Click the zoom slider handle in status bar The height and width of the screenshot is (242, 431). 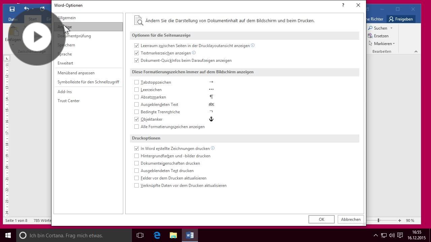[x=378, y=220]
